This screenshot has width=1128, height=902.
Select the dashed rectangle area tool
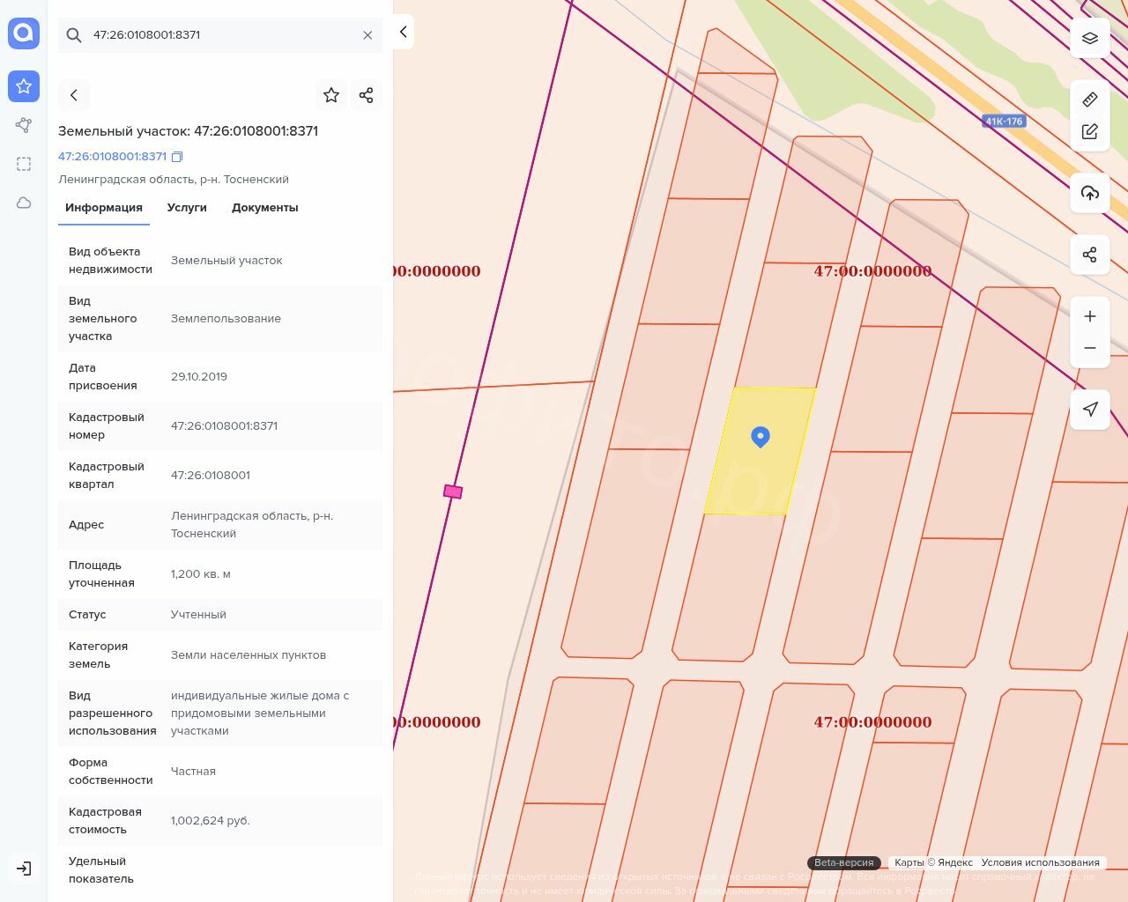coord(24,164)
